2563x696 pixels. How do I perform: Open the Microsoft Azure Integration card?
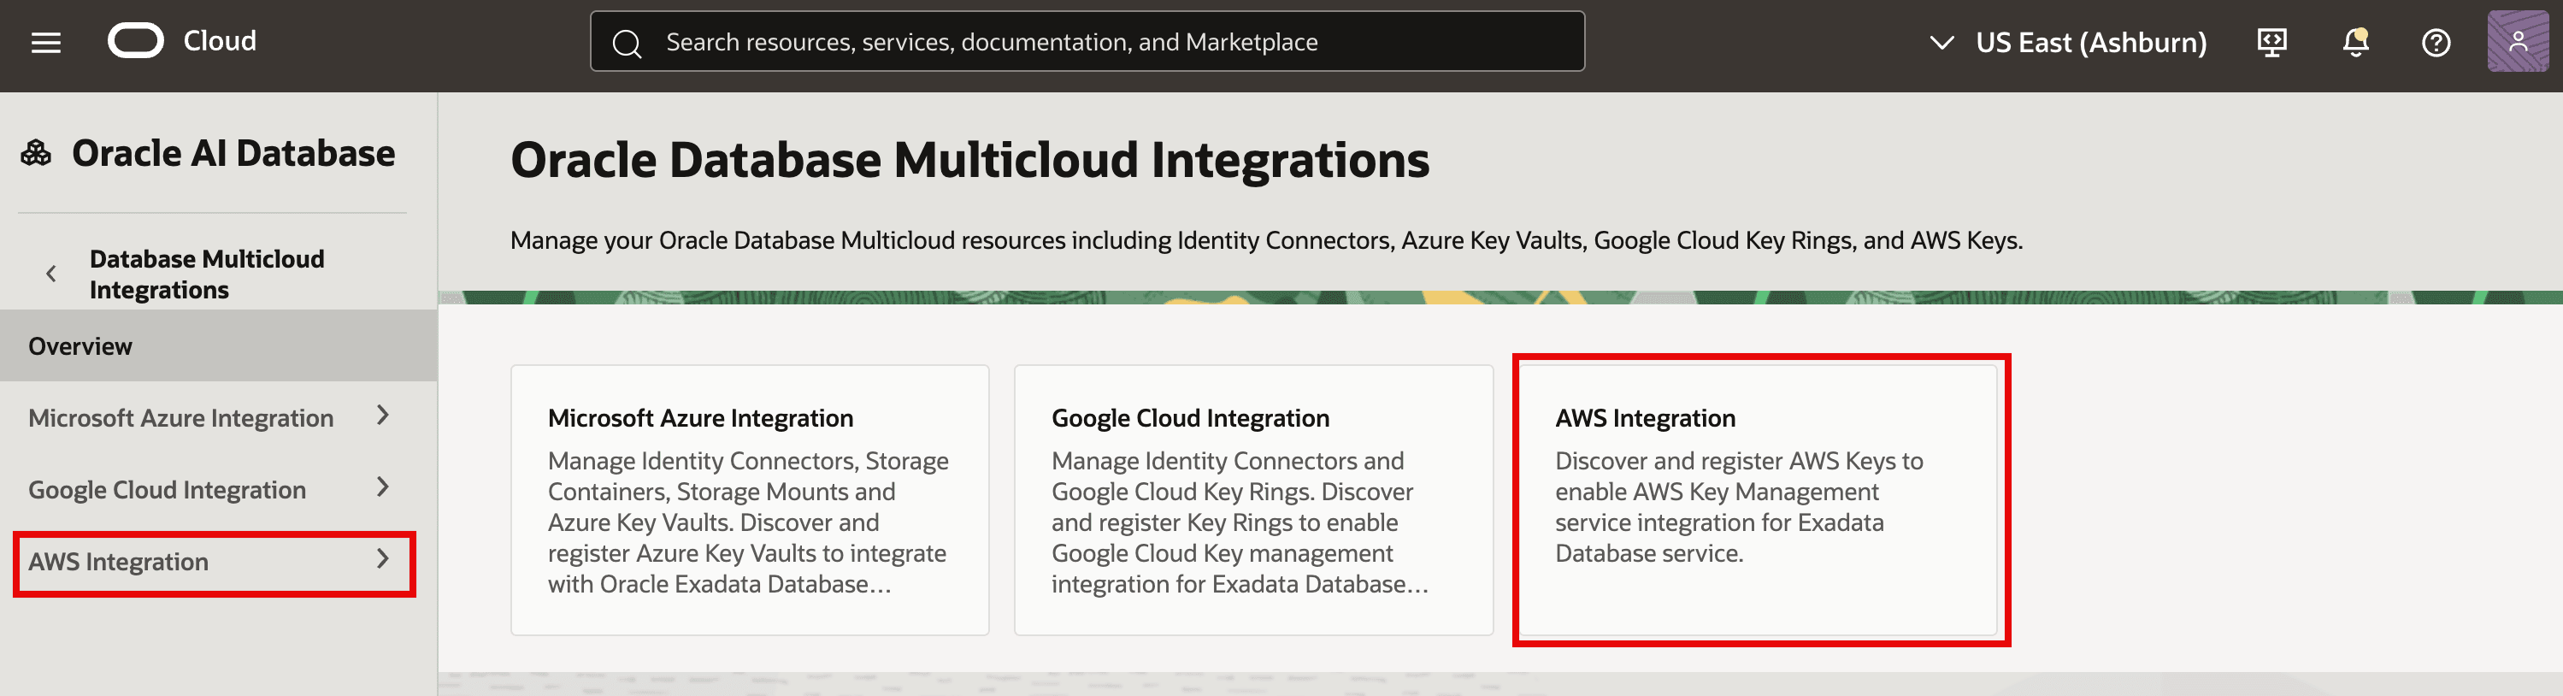[749, 500]
